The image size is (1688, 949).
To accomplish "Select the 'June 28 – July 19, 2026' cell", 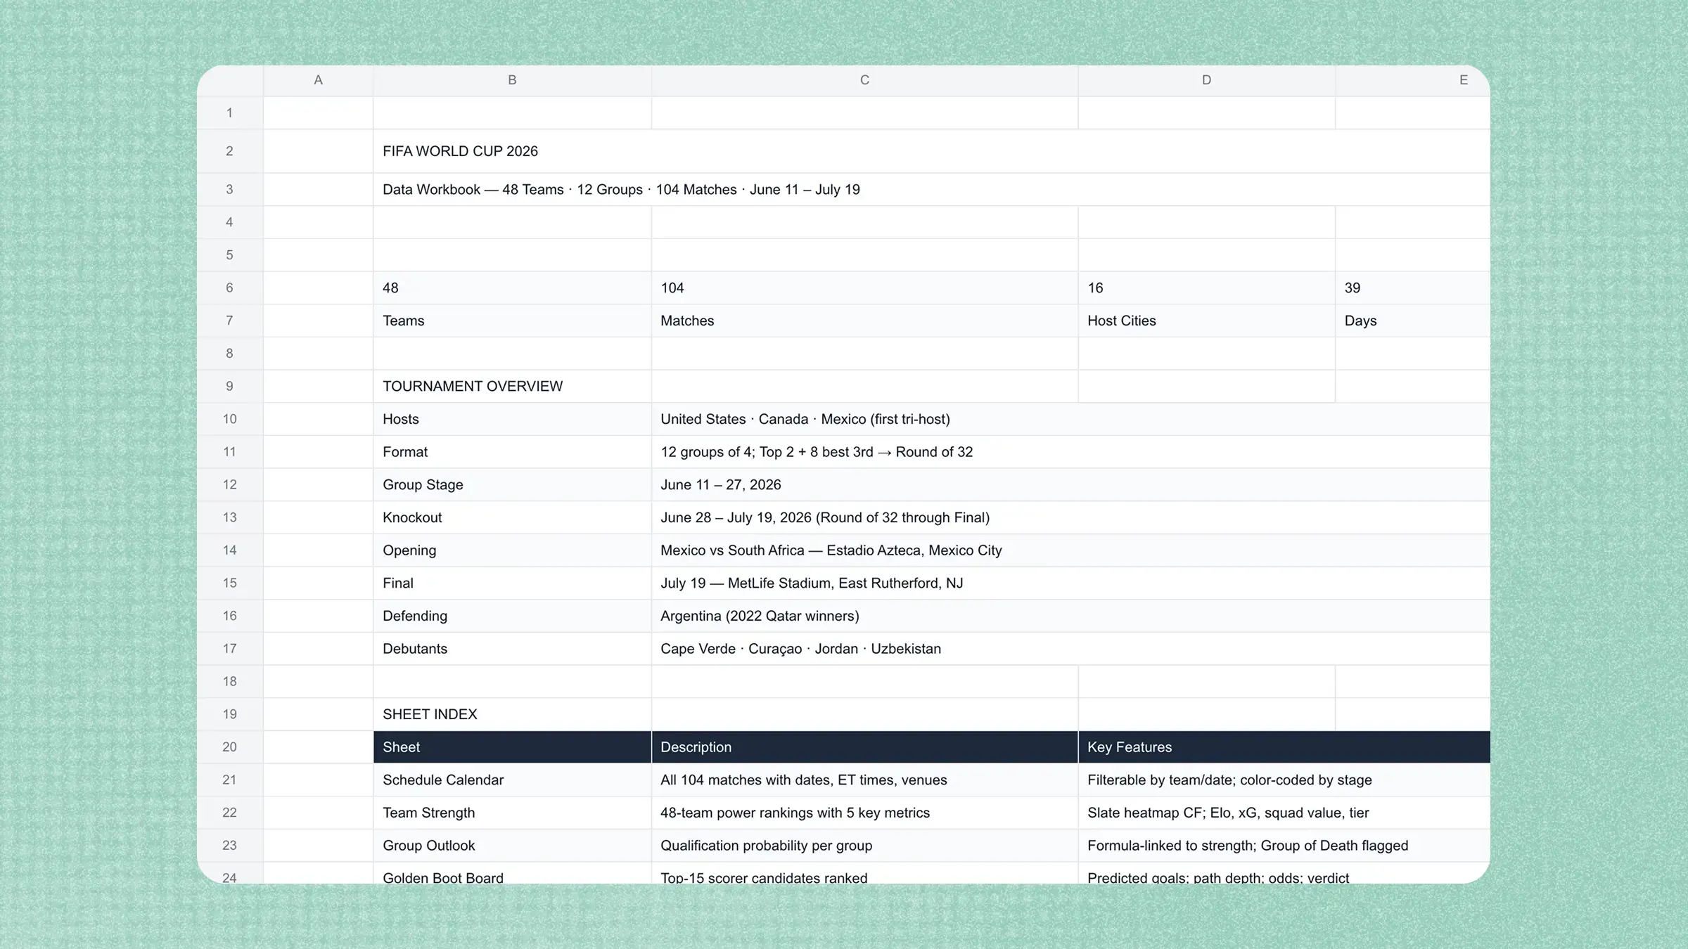I will coord(1070,517).
